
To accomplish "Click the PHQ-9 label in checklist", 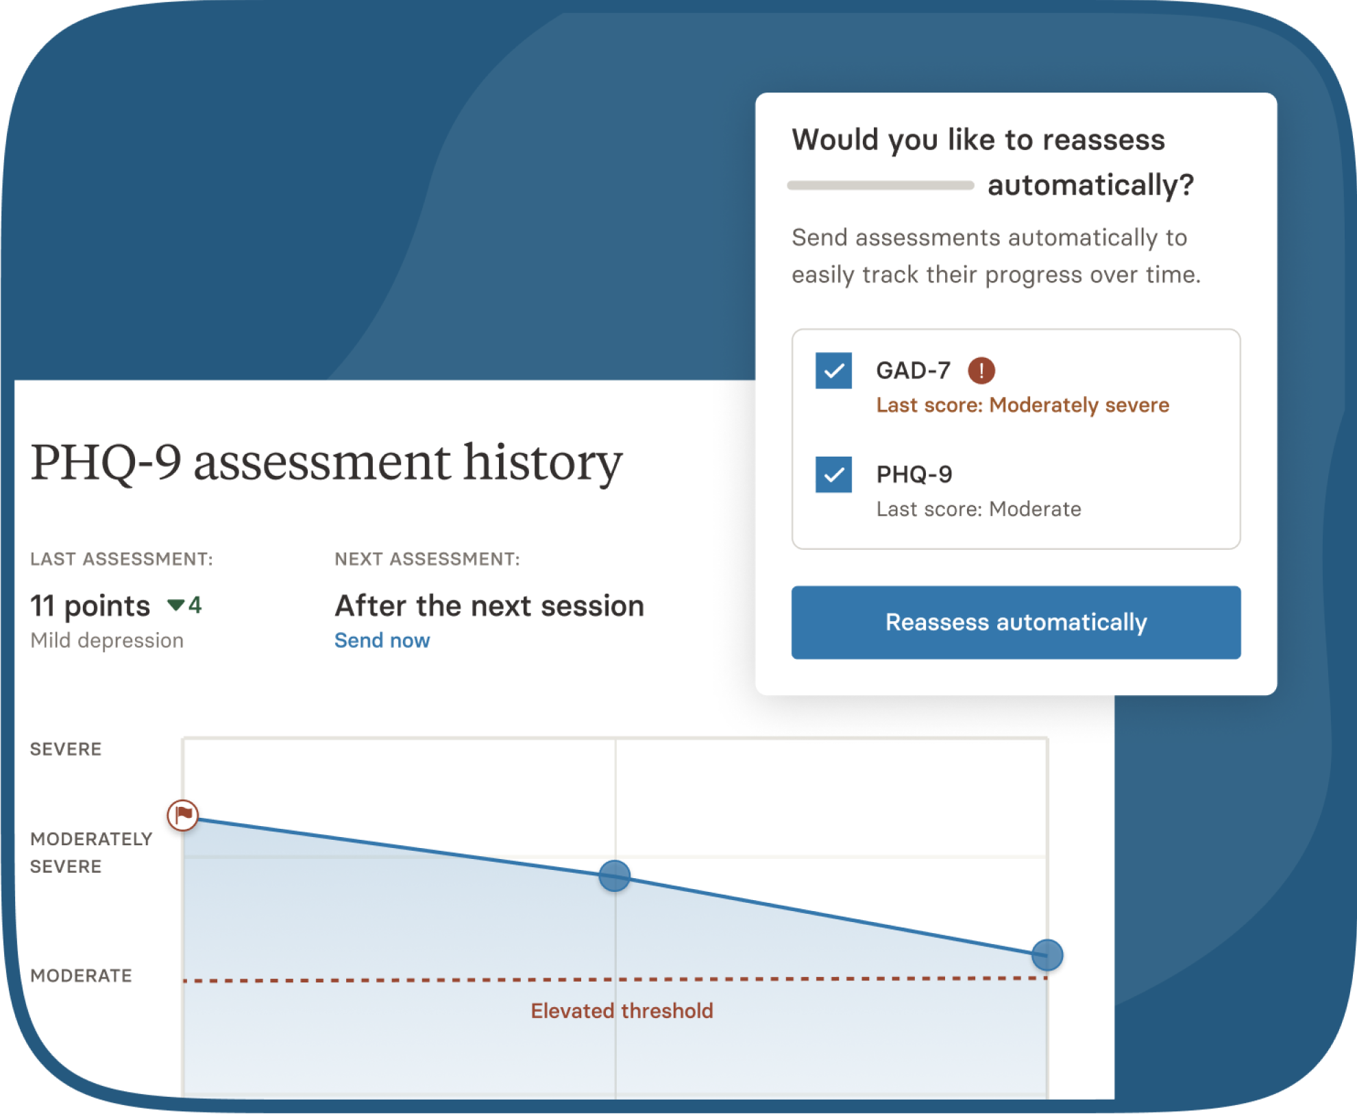I will [x=914, y=474].
